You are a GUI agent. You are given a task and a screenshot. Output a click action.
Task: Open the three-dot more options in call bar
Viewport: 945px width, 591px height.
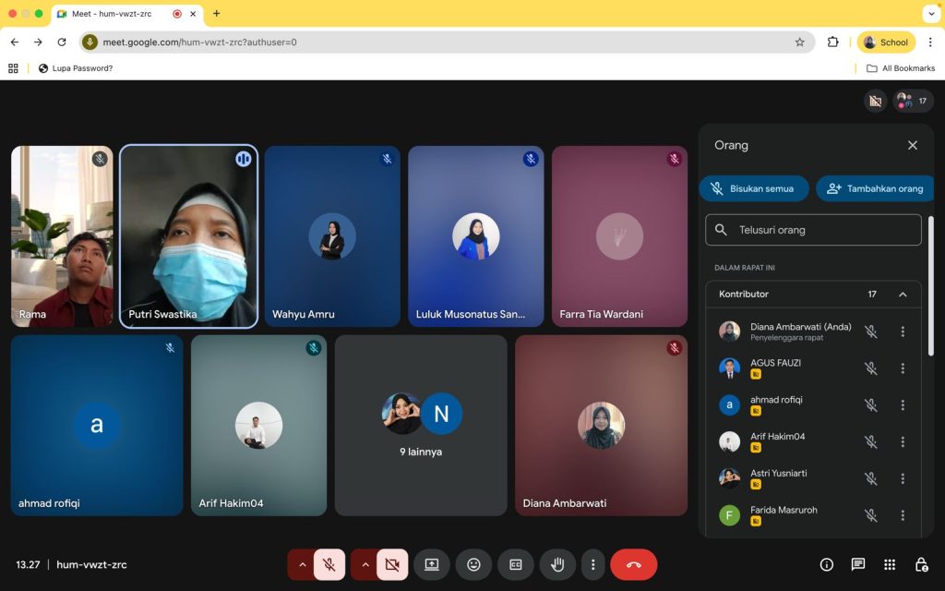593,564
